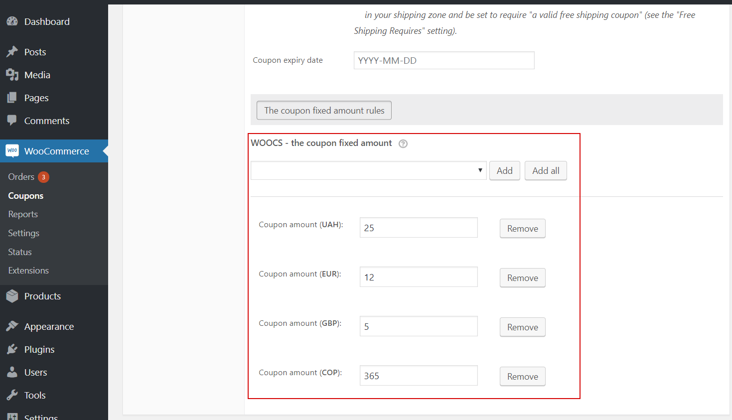This screenshot has width=732, height=420.
Task: Click the 'Coupon amount (GBP):' label
Action: (300, 323)
